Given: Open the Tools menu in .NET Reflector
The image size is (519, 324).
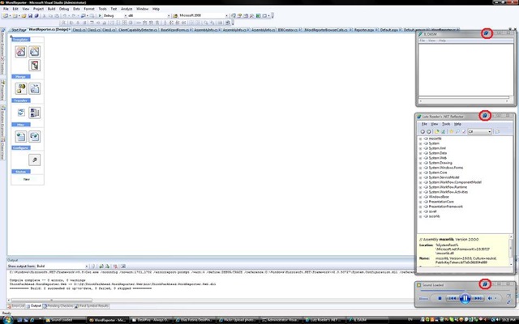Looking at the screenshot, I should point(446,124).
